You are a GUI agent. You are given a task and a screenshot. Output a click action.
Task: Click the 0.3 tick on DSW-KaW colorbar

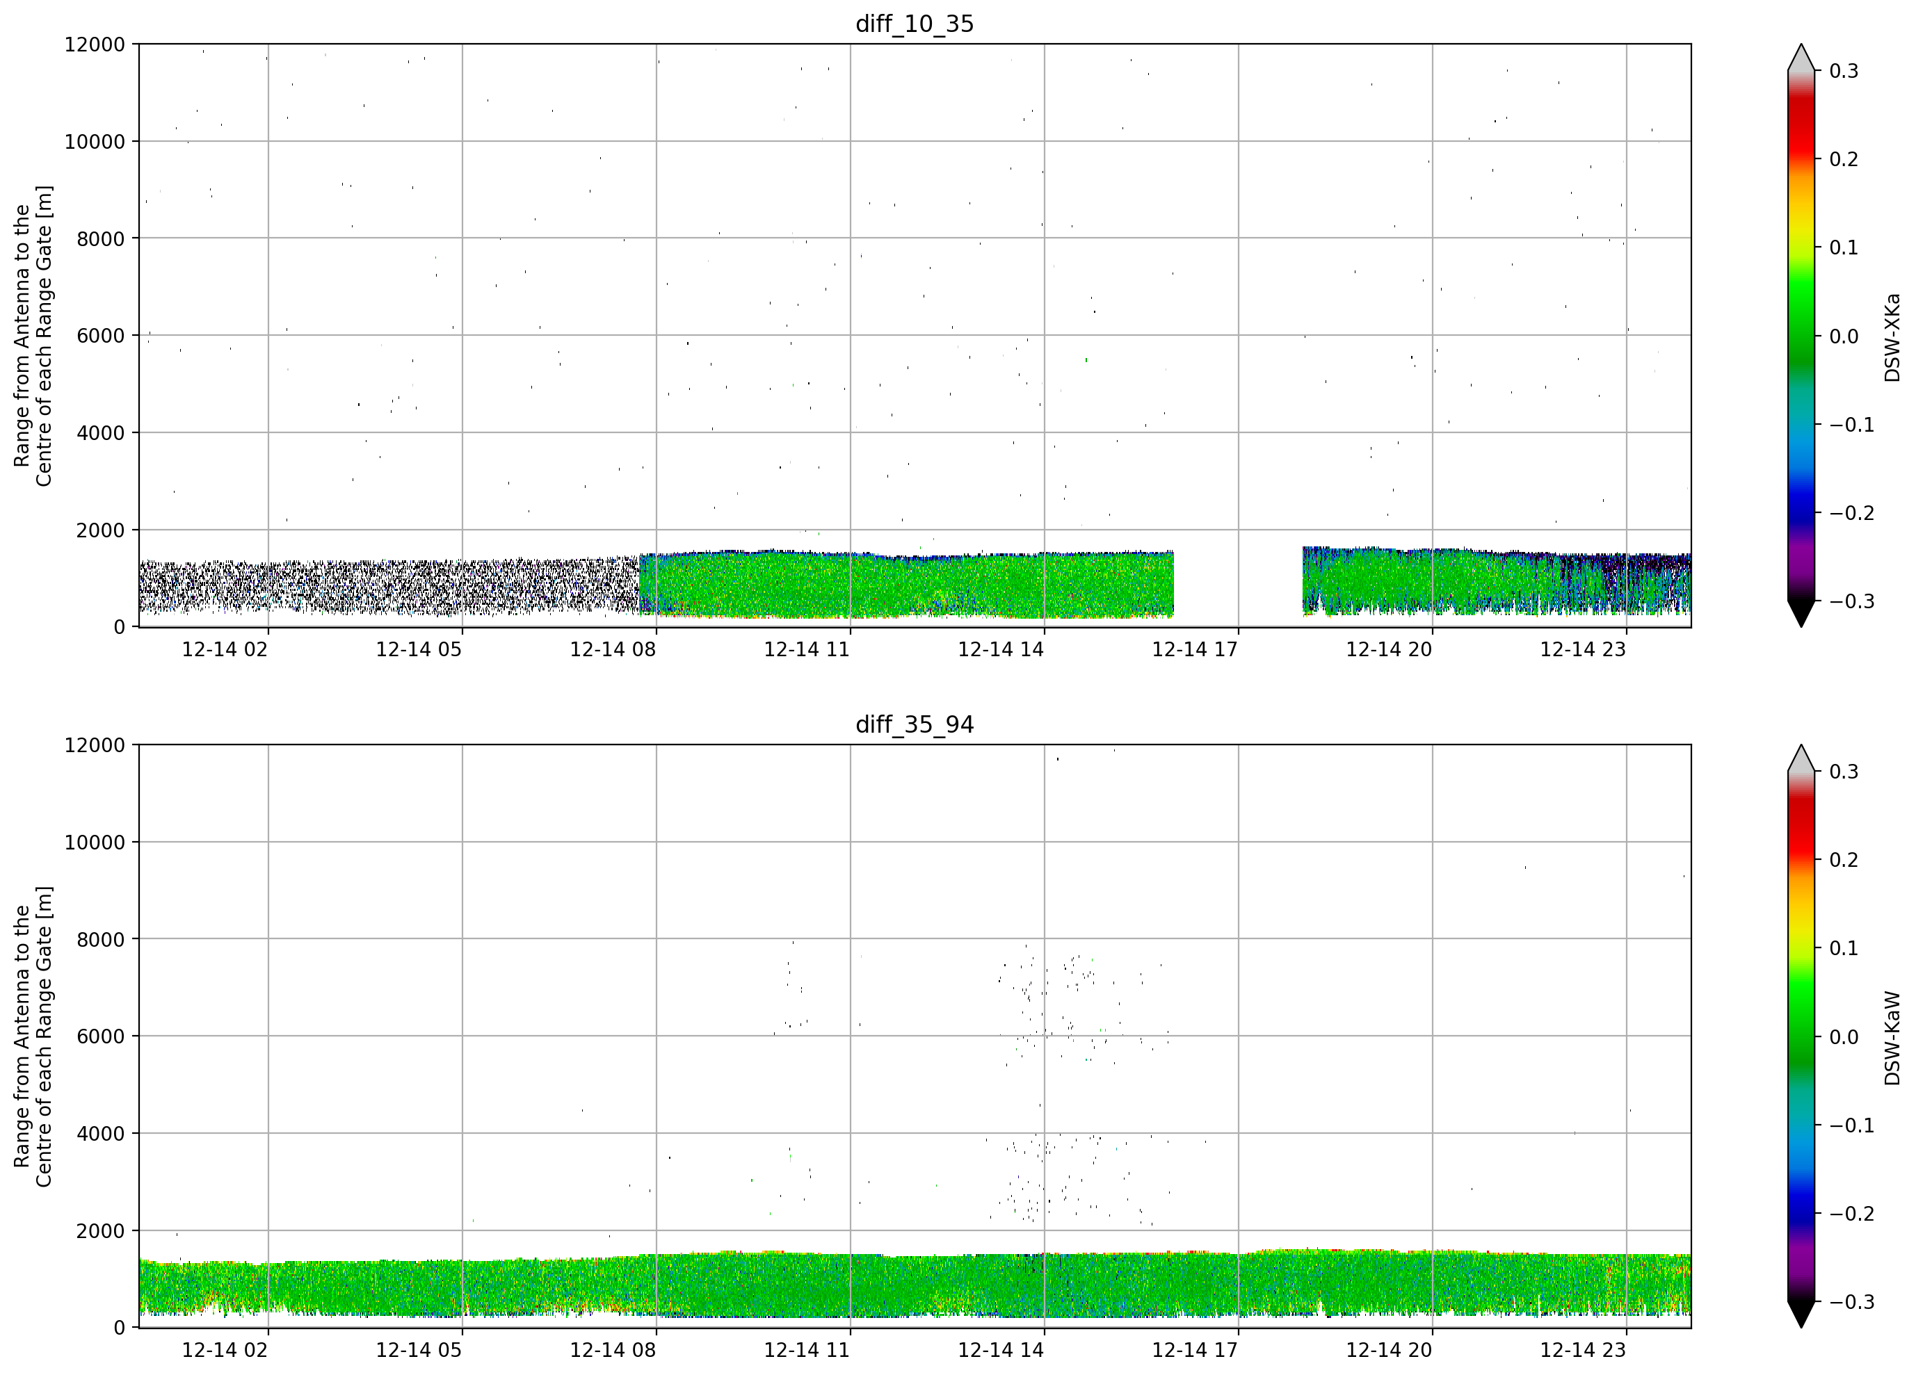1844,772
